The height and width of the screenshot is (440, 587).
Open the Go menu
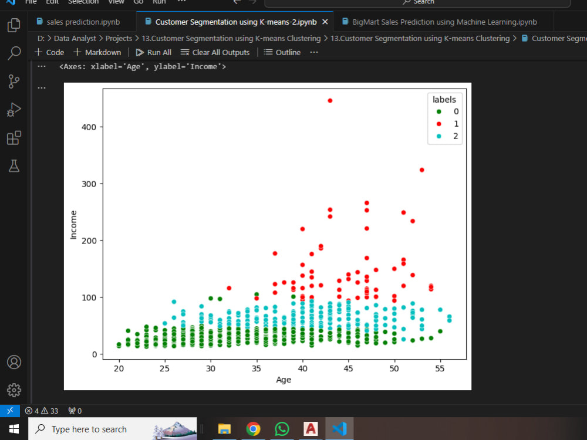[139, 2]
